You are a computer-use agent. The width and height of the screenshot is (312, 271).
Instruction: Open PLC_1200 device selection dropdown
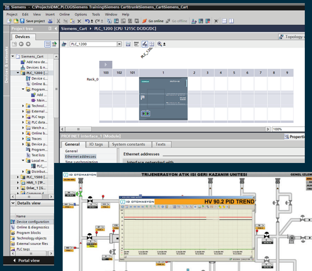[x=119, y=44]
